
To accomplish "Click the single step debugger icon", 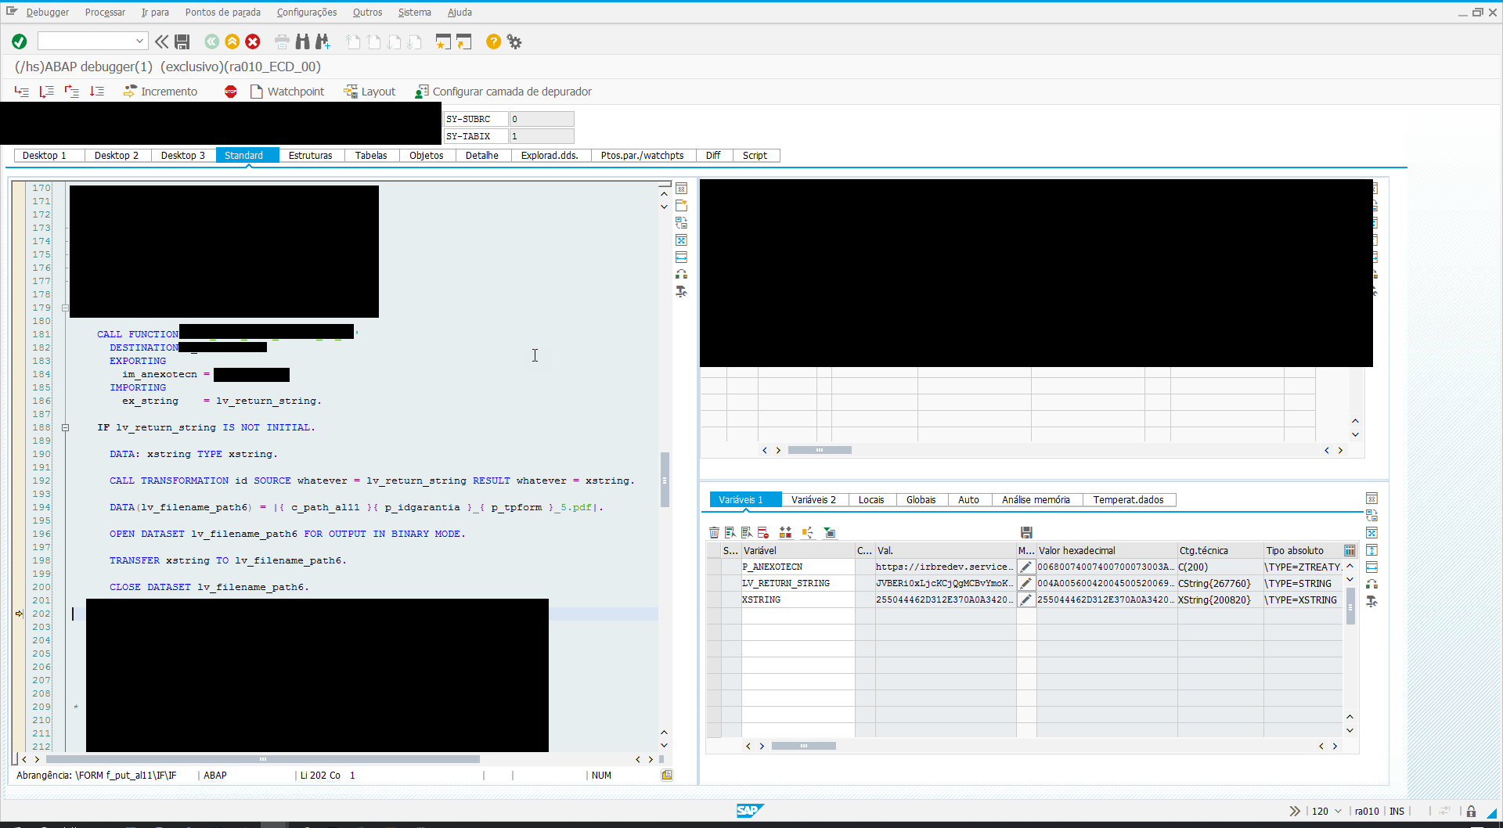I will tap(21, 92).
